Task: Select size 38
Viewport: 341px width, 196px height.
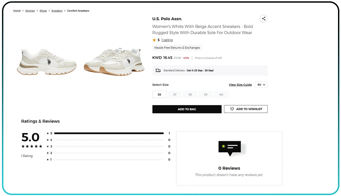Action: click(190, 95)
